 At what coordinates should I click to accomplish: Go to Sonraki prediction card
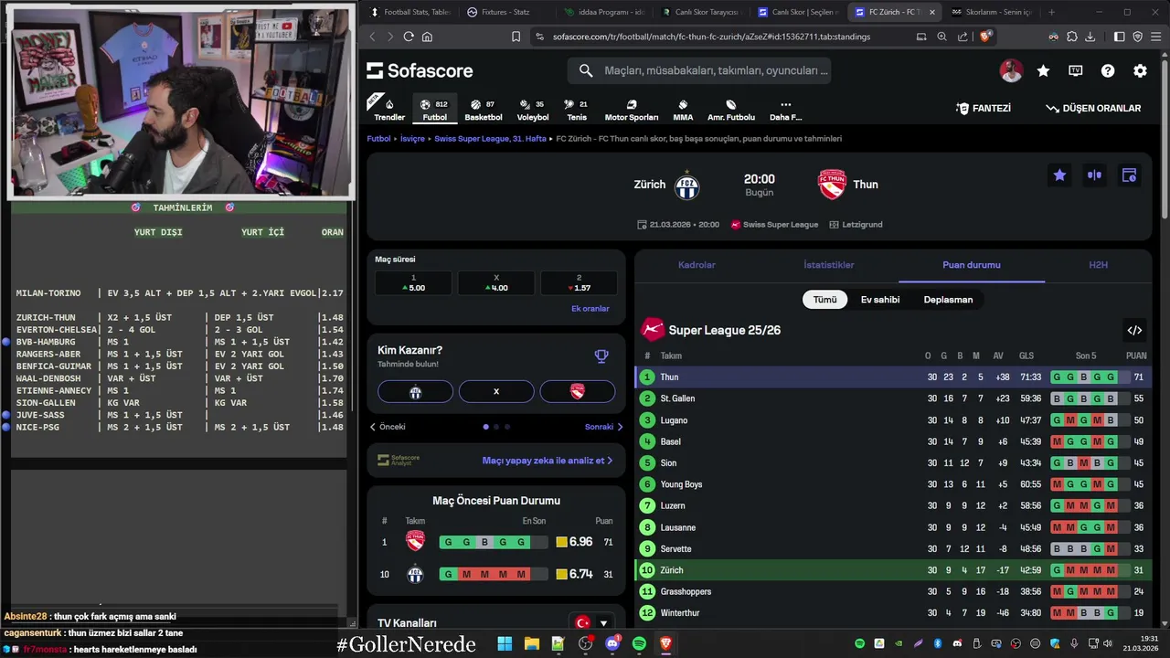(603, 427)
